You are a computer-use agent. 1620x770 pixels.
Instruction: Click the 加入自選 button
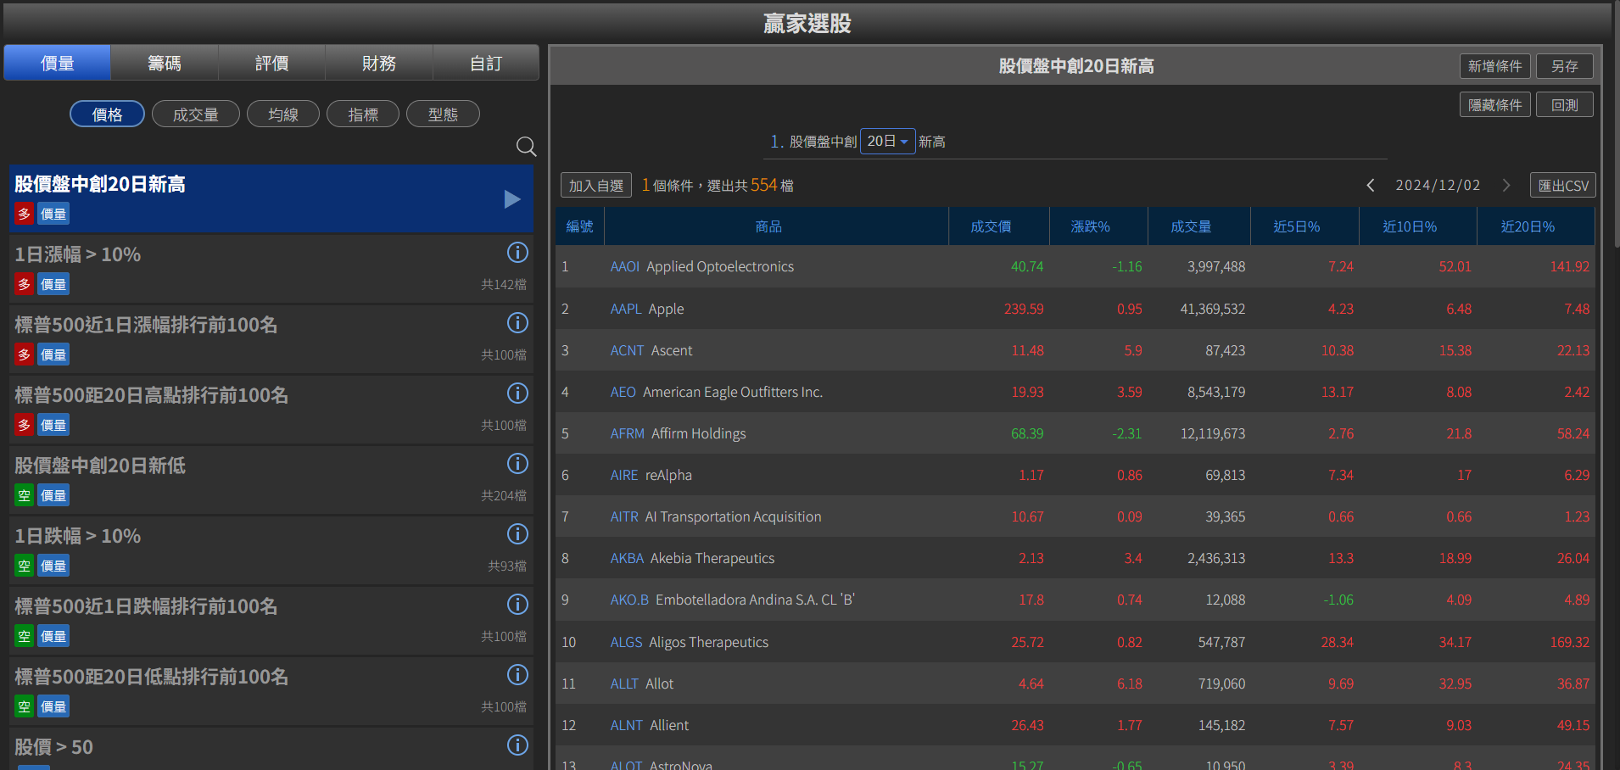595,186
